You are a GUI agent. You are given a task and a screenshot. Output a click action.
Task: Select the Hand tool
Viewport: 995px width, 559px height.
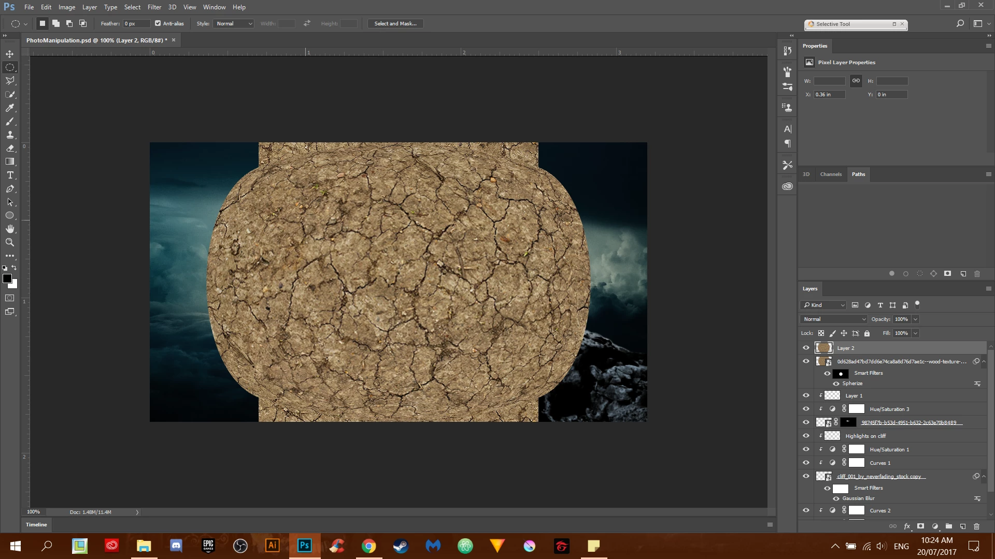(x=10, y=229)
